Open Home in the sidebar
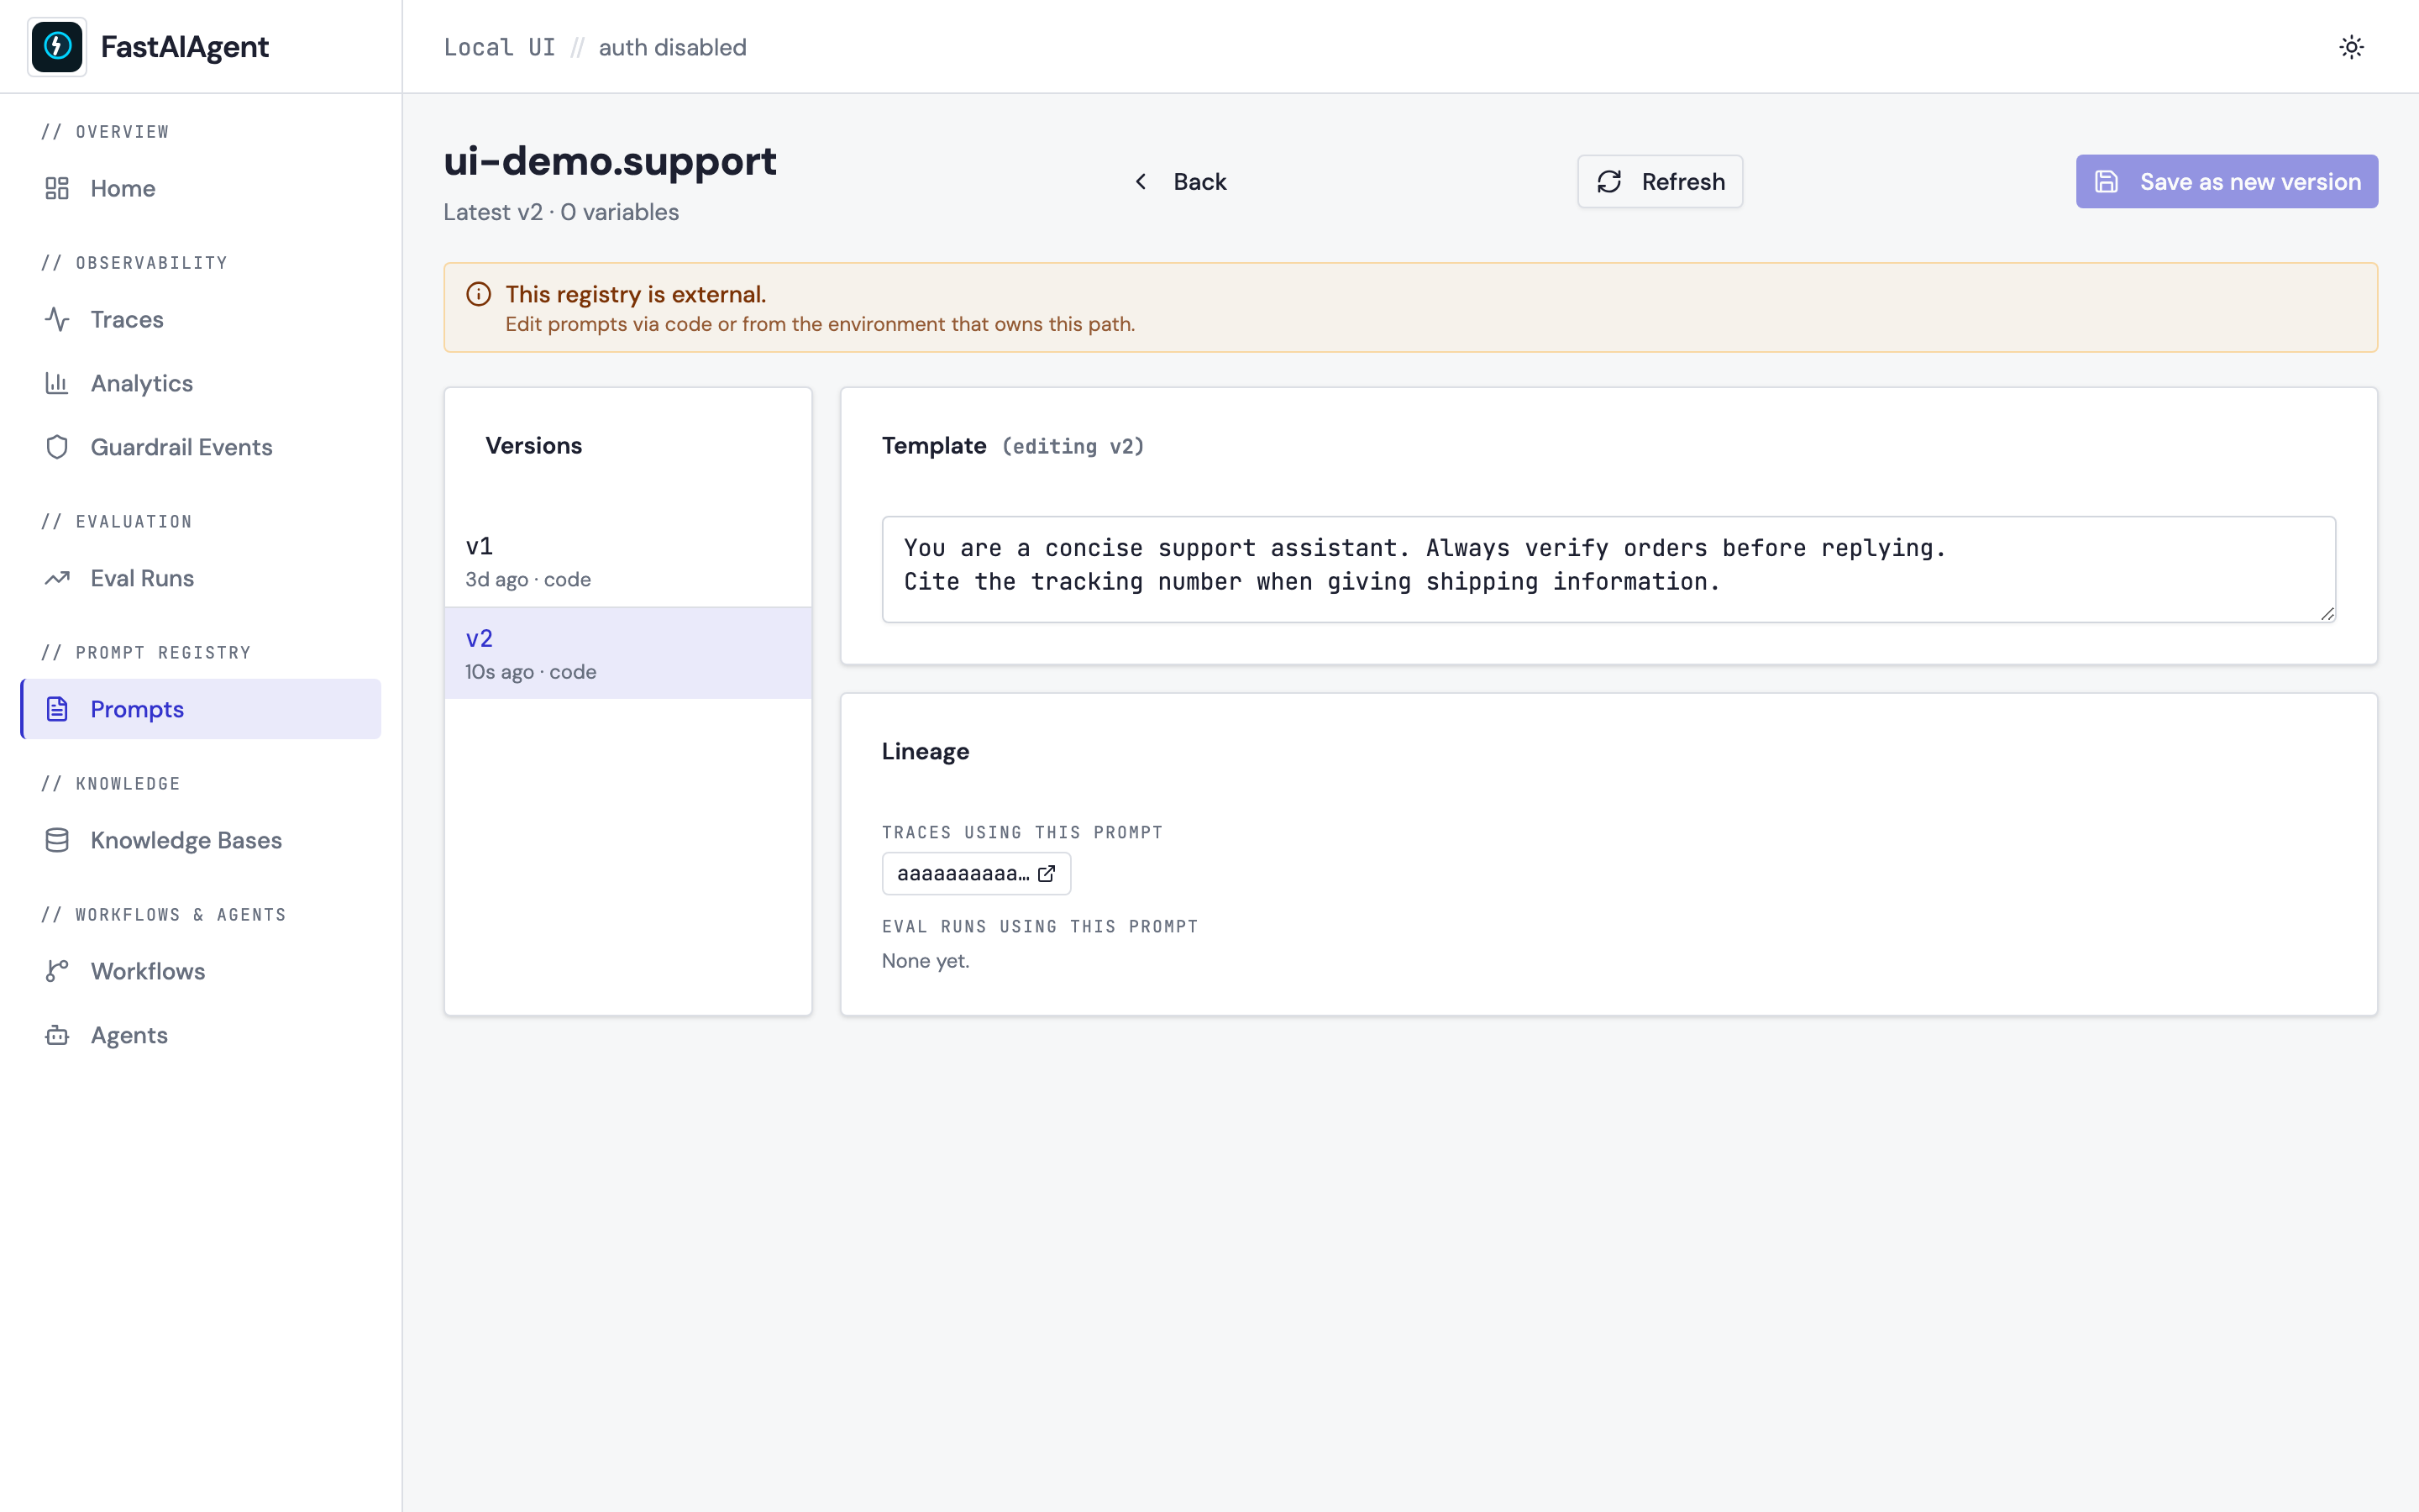 coord(201,188)
